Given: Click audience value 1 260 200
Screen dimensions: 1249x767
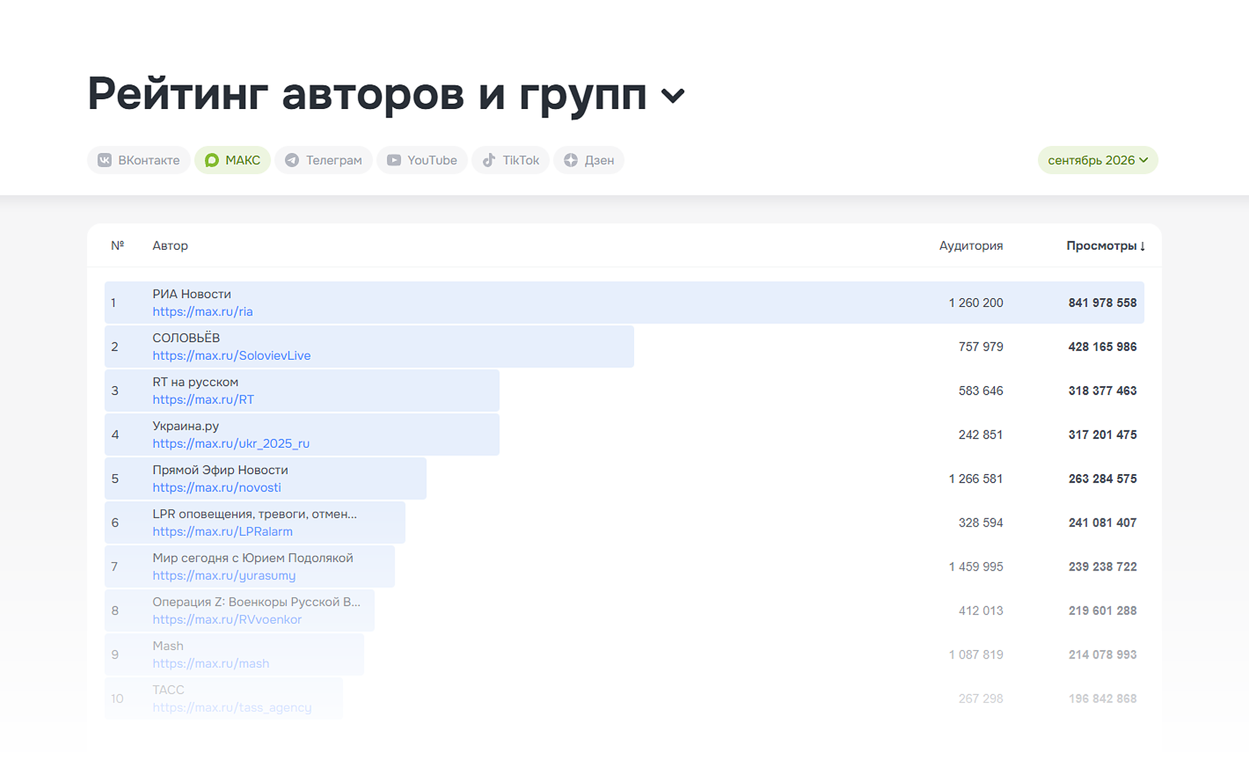Looking at the screenshot, I should click(976, 303).
